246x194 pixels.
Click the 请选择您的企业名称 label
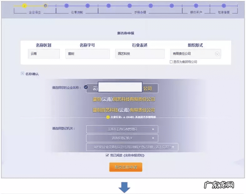click(67, 87)
